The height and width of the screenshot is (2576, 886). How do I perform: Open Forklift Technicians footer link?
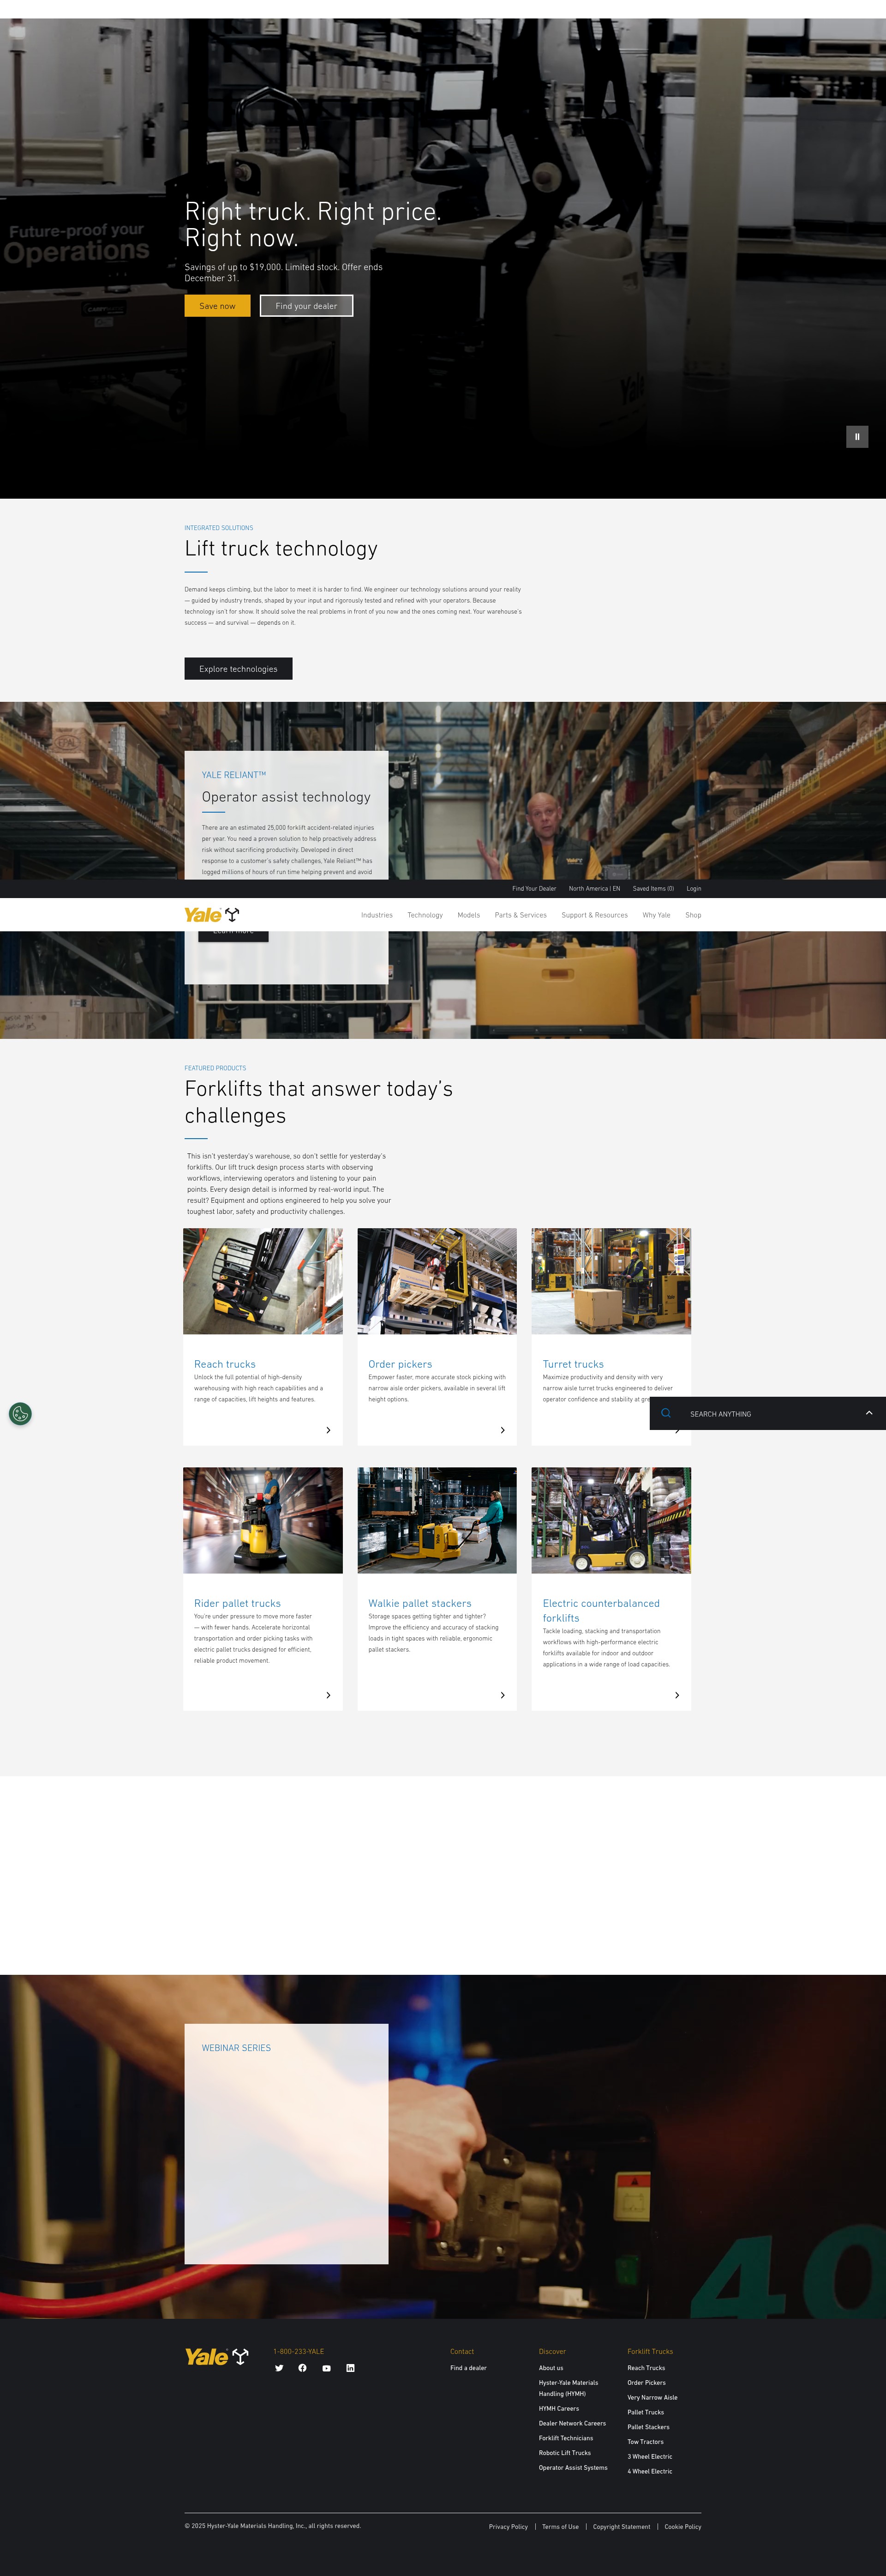pos(565,2438)
